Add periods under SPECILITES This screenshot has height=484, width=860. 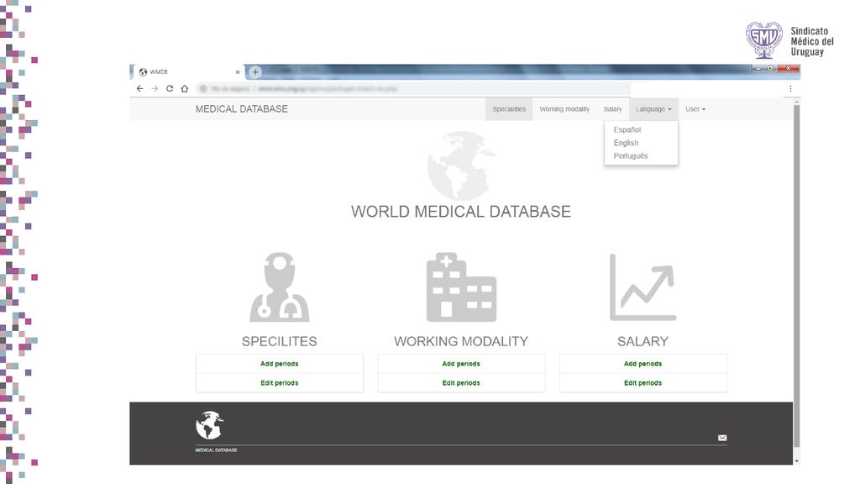(279, 364)
